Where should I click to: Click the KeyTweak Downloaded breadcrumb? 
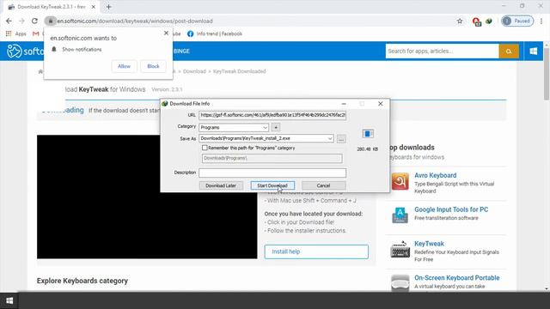click(239, 71)
